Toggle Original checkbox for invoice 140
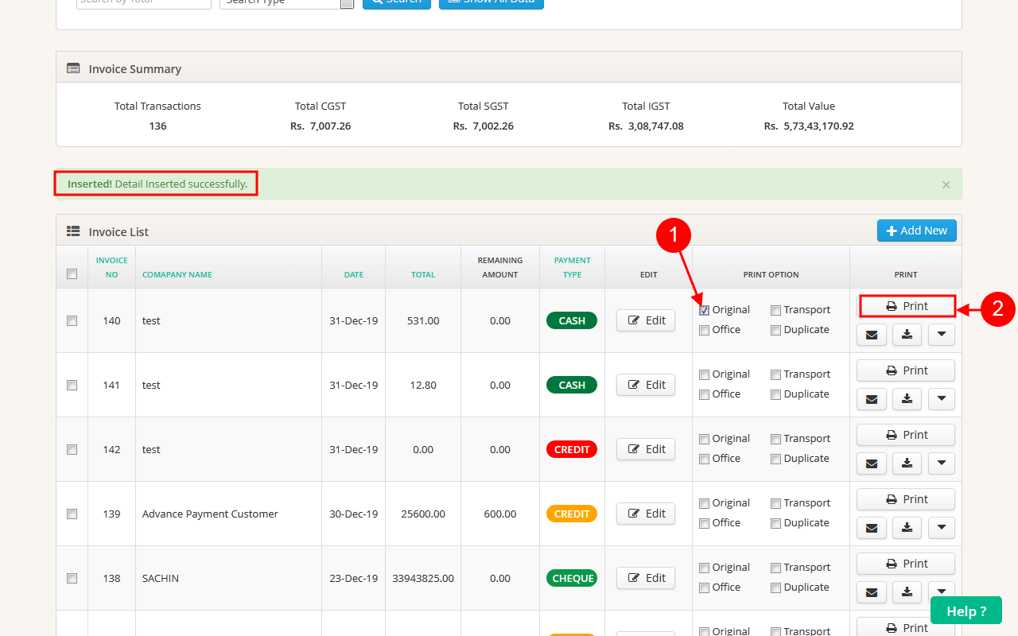Screen dimensions: 1018x636 (705, 310)
